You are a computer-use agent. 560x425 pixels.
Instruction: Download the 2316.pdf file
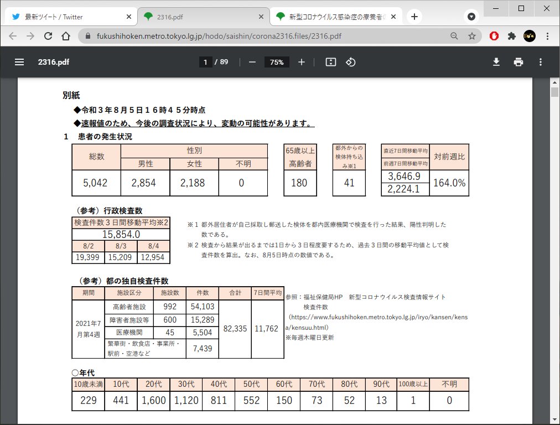tap(496, 62)
